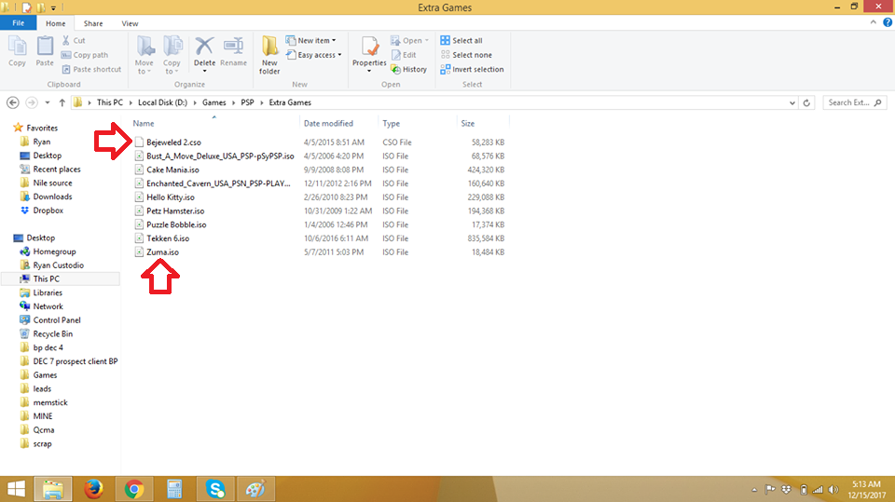This screenshot has width=895, height=502.
Task: Select the Bejeweled 2.cso file
Action: 173,142
